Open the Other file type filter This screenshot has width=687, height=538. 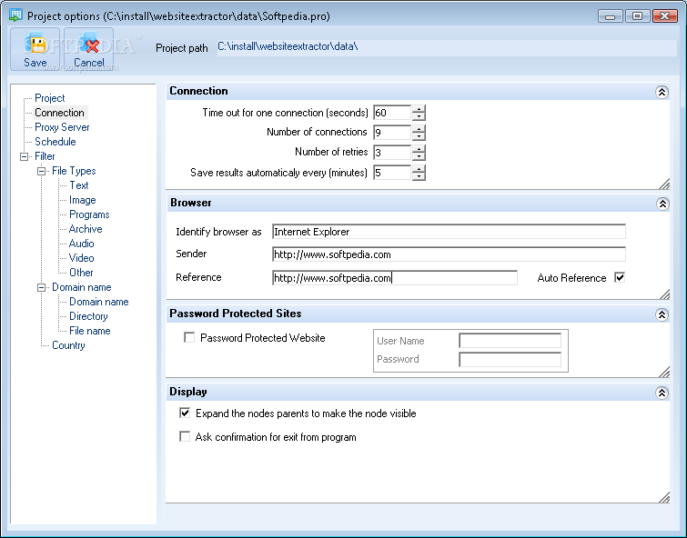tap(81, 273)
